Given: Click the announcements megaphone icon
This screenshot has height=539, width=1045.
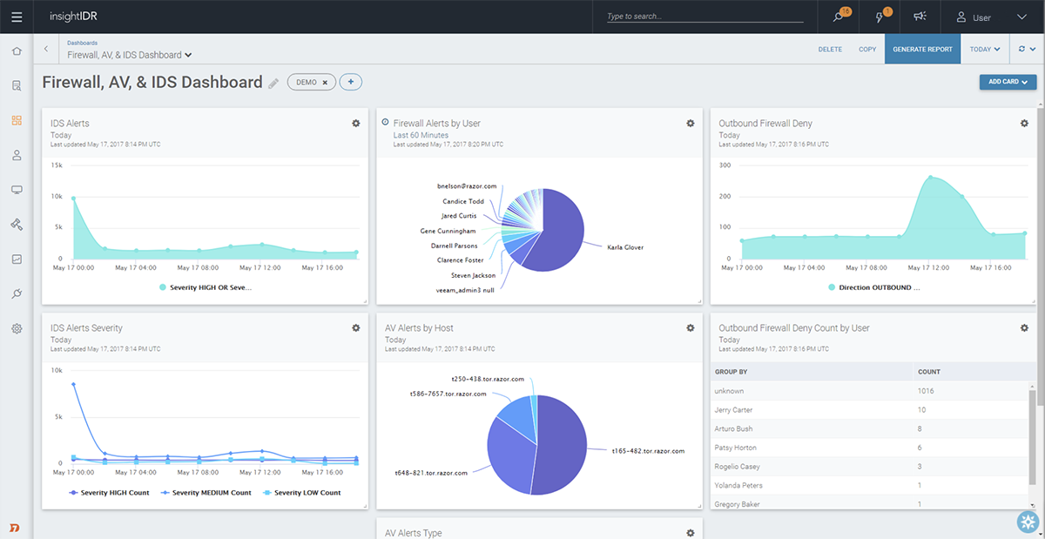Looking at the screenshot, I should 919,17.
